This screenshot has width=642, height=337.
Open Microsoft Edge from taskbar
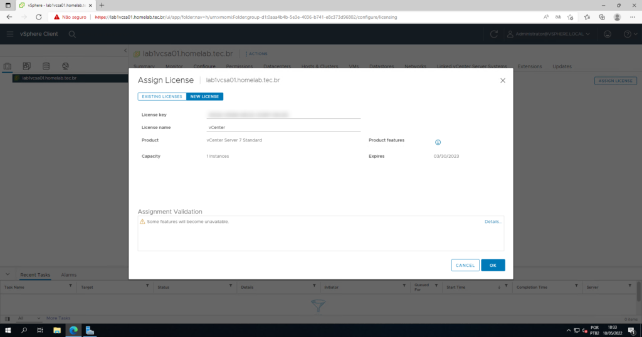click(73, 331)
